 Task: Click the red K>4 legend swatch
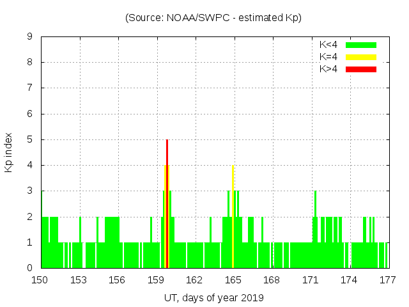pyautogui.click(x=361, y=68)
